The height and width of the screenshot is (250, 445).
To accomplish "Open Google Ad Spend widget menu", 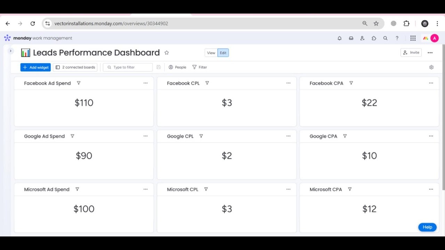I will 146,136.
